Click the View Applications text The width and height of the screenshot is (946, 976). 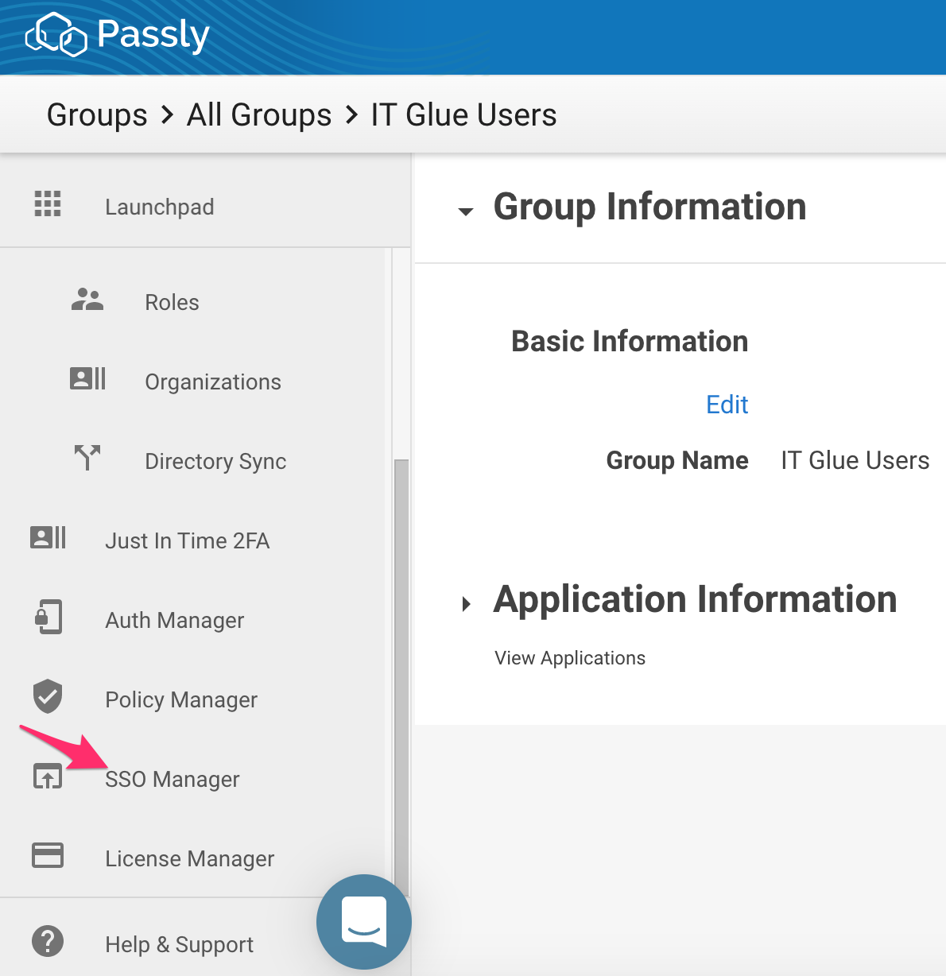pos(570,658)
